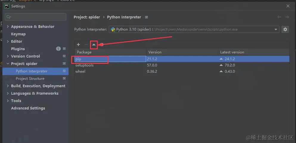
Task: Open the Python Interpreter dropdown arrow
Action: pos(276,29)
